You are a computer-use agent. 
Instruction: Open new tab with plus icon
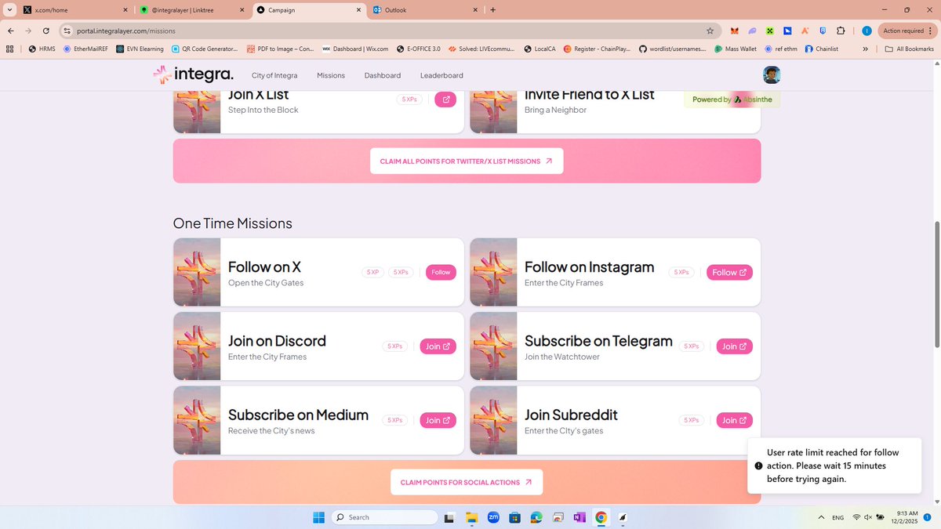coord(492,10)
